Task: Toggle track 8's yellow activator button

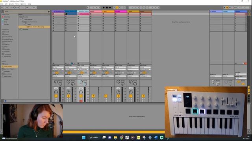Action: point(143,96)
